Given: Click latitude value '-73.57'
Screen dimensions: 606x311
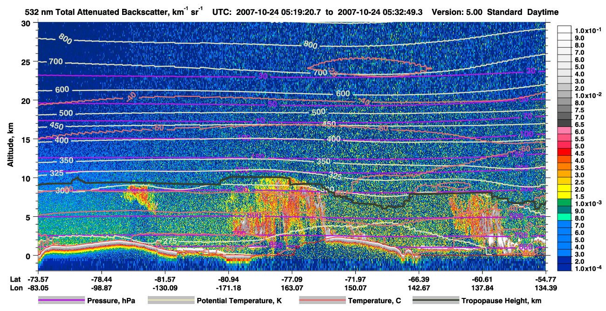Looking at the screenshot, I should 38,279.
